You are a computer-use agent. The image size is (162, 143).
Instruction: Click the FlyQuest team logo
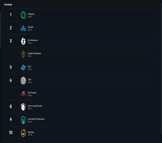(23, 15)
